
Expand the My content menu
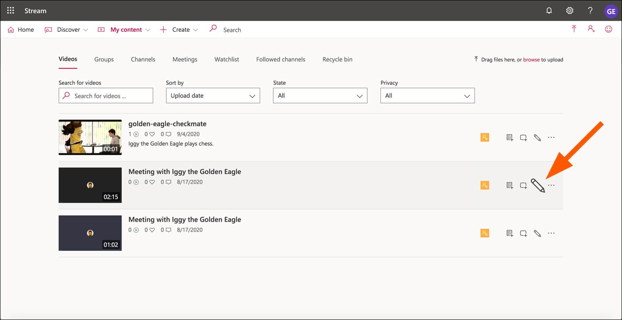tap(126, 30)
